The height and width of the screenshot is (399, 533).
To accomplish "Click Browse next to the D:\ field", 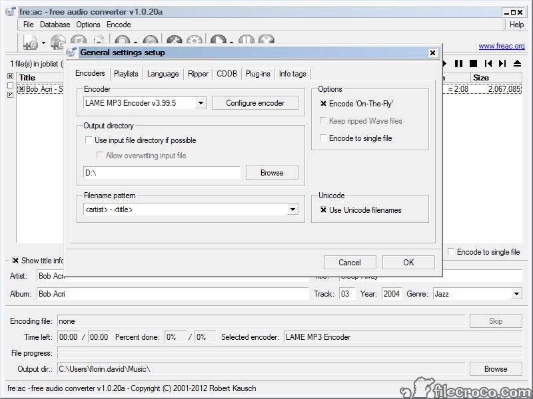I will 272,173.
